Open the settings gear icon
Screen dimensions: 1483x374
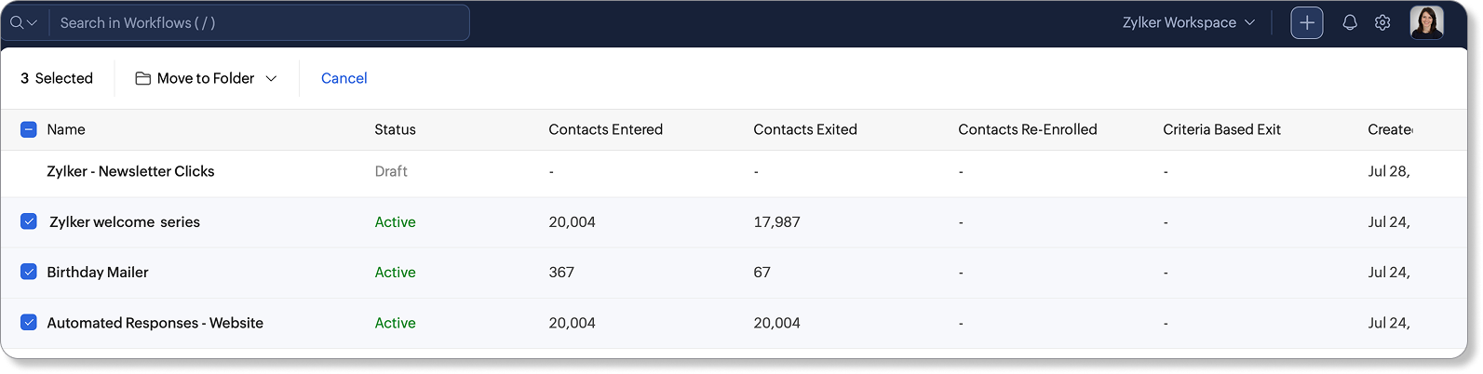(x=1382, y=22)
